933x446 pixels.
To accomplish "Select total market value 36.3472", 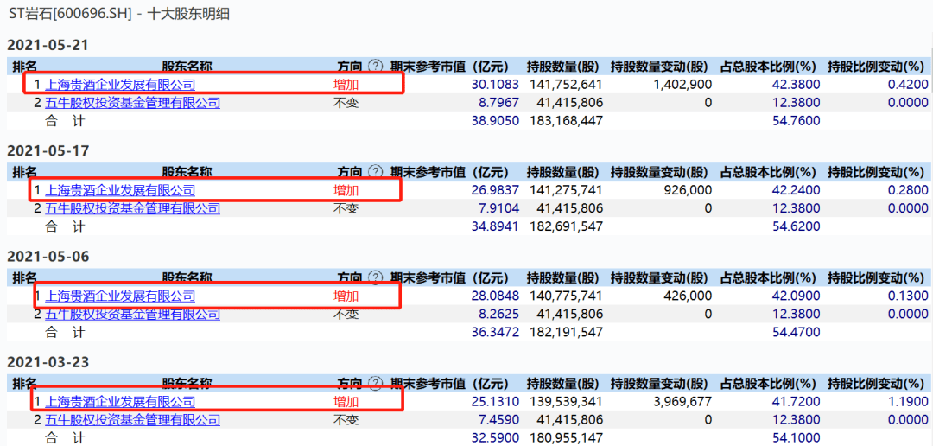I will (495, 332).
